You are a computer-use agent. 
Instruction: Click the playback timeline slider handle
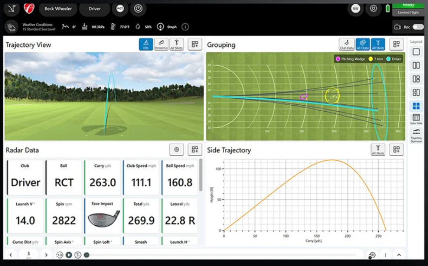pos(86,255)
